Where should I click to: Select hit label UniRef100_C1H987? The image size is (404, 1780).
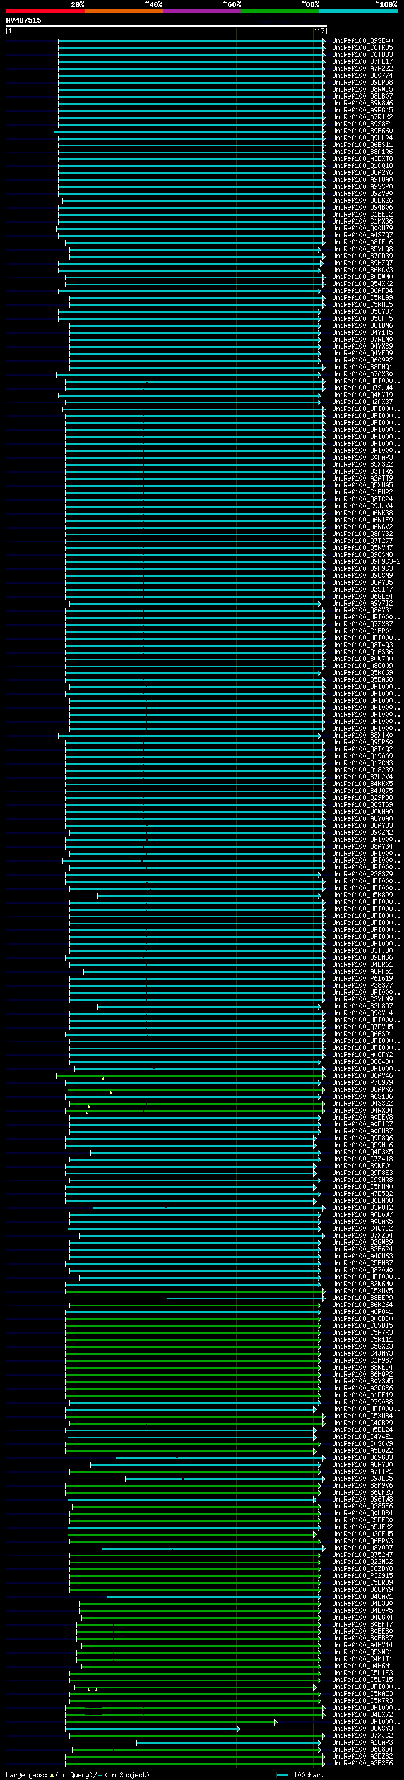click(362, 1360)
